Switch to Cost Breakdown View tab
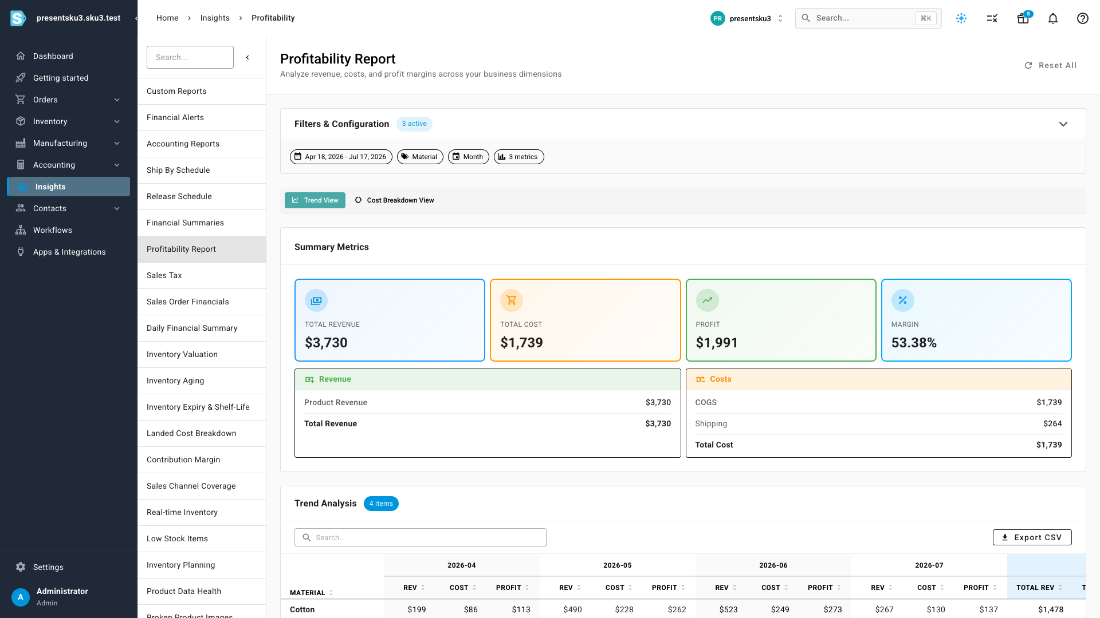1100x618 pixels. (x=394, y=200)
